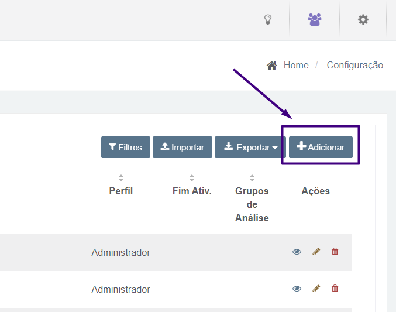
Task: Click the Home house icon
Action: (x=271, y=66)
